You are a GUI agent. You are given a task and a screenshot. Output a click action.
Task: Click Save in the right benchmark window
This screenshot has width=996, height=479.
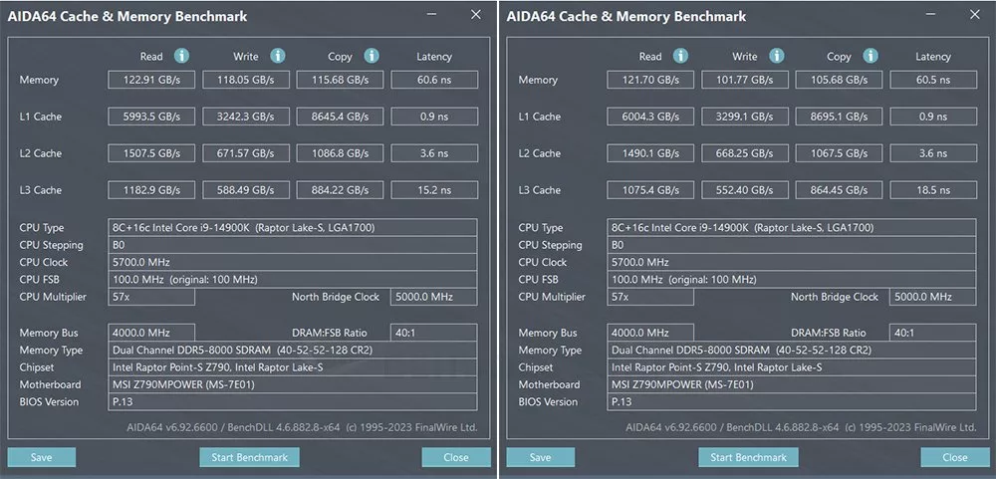(x=540, y=457)
